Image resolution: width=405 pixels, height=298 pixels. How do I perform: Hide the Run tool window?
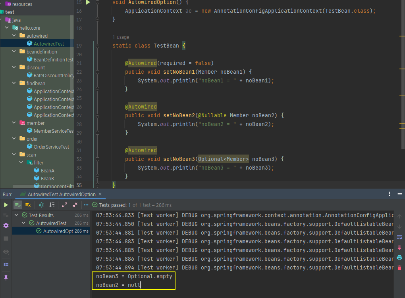click(400, 194)
